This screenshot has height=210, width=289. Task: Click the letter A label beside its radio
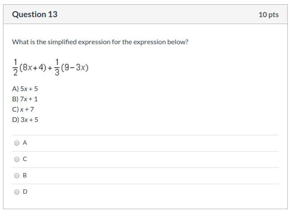pyautogui.click(x=25, y=143)
